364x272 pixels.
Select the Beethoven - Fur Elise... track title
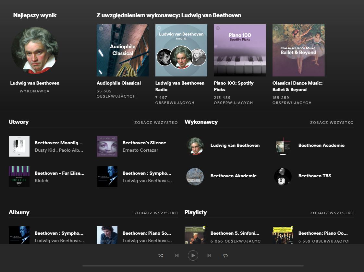point(60,173)
